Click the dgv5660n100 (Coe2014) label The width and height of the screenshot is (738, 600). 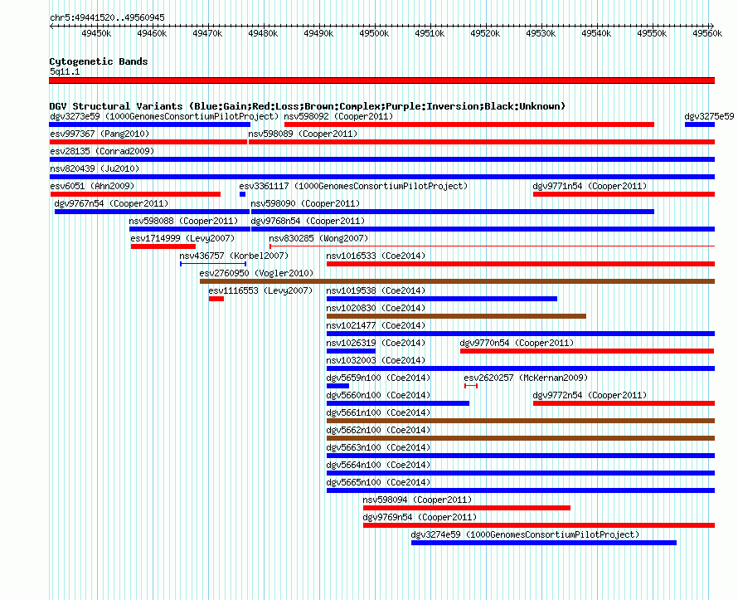coord(378,395)
